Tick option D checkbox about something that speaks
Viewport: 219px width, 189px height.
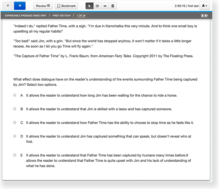pyautogui.click(x=15, y=136)
